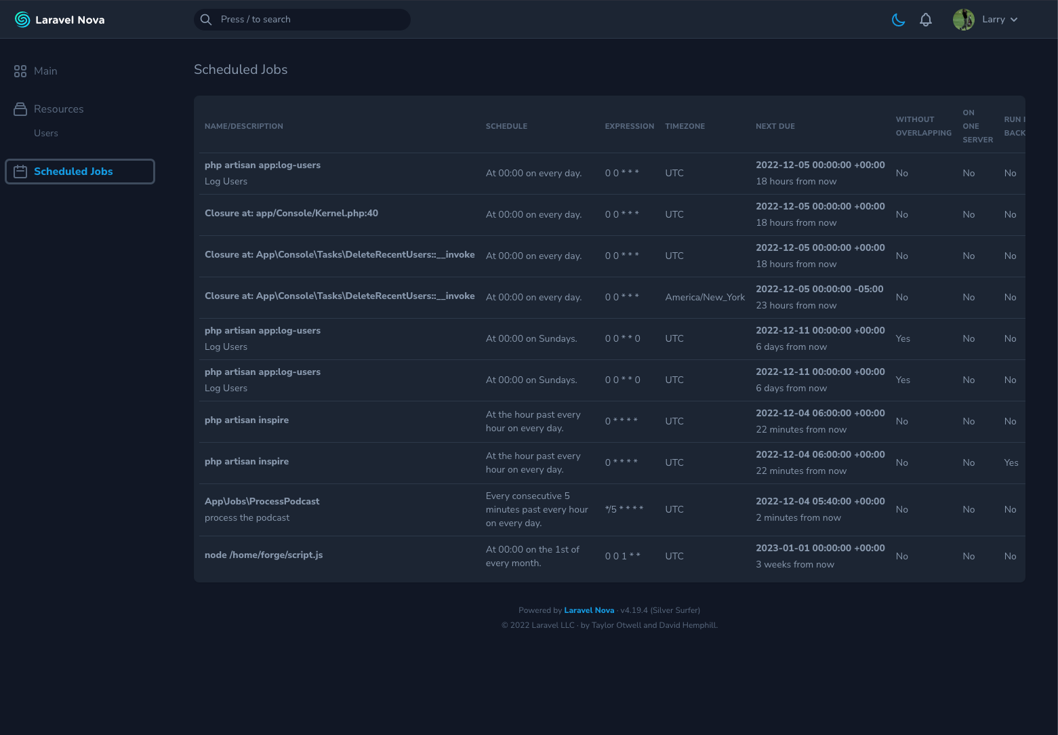Click '3 weeks from now' text
The height and width of the screenshot is (735, 1058).
tap(795, 565)
